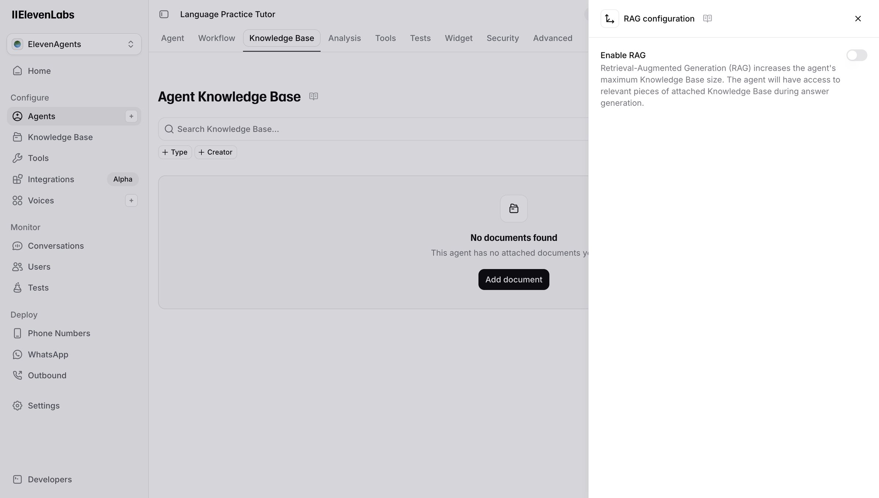Viewport: 879px width, 498px height.
Task: Open Agent Knowledge Base docs icon
Action: point(314,96)
